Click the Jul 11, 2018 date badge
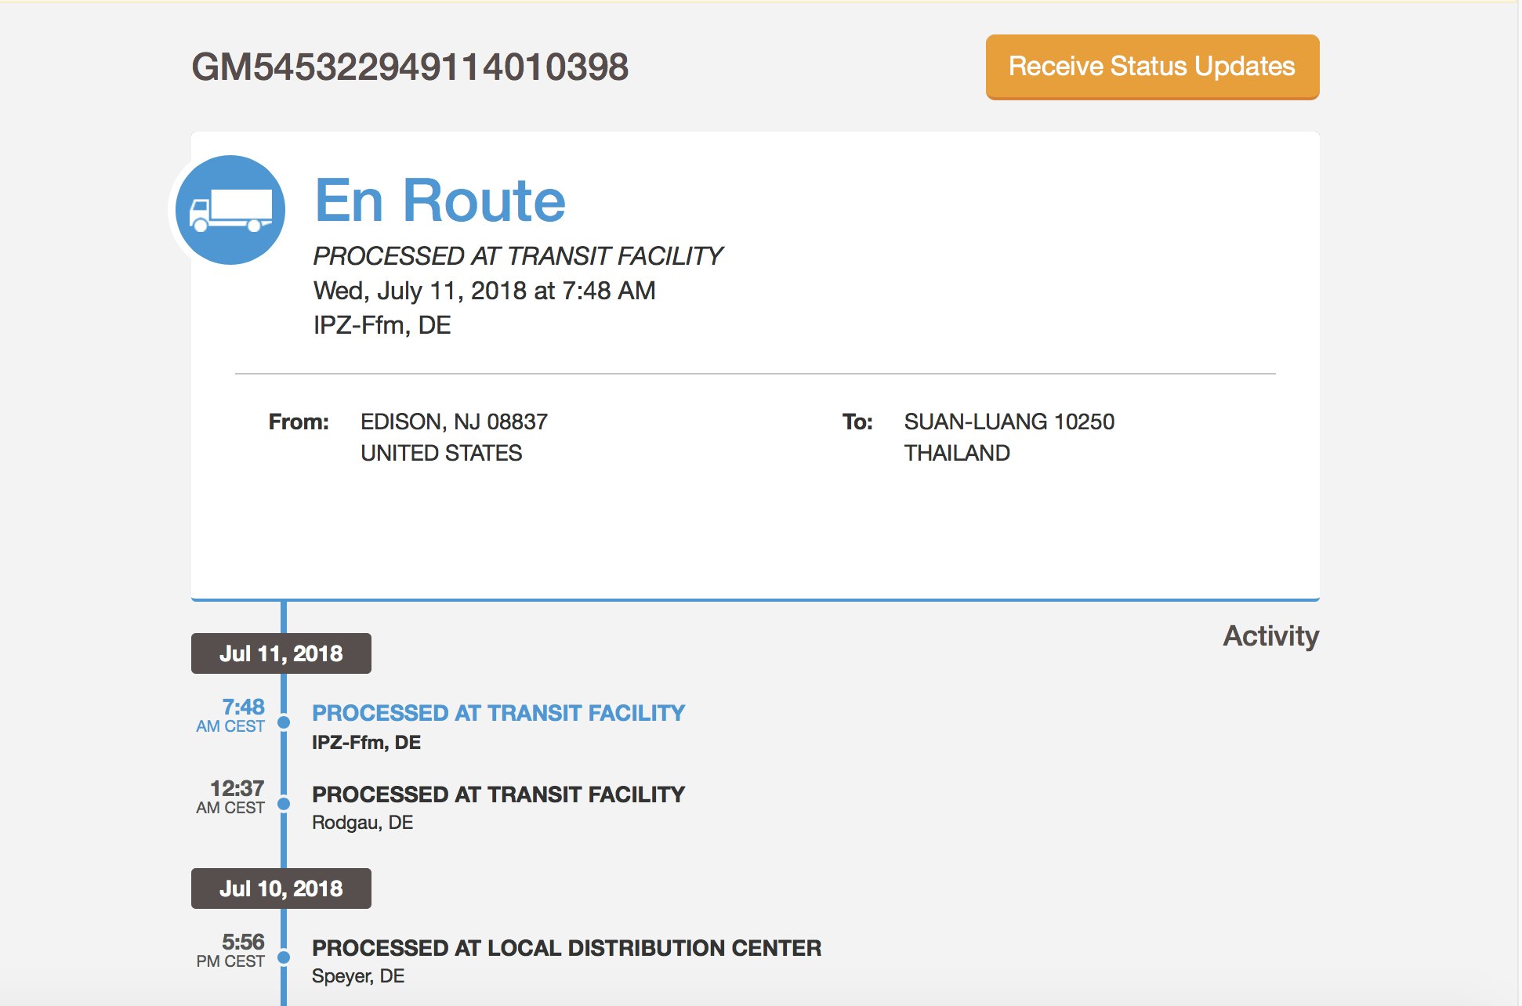This screenshot has width=1522, height=1006. tap(281, 653)
